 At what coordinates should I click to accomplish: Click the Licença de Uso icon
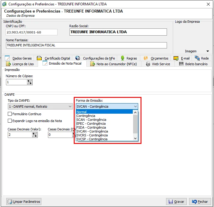[x=8, y=64]
